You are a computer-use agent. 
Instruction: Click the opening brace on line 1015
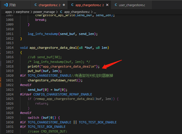[21, 53]
